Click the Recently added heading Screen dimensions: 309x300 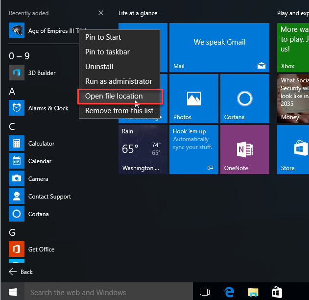[28, 13]
